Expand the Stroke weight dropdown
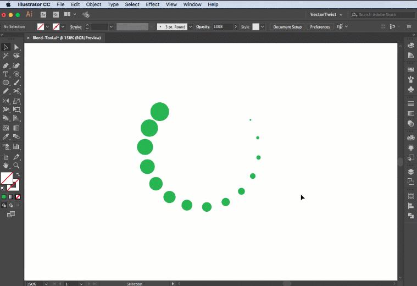The height and width of the screenshot is (286, 417). tap(111, 27)
